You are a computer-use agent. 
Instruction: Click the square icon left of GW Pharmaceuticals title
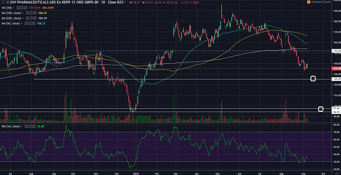[x=8, y=2]
